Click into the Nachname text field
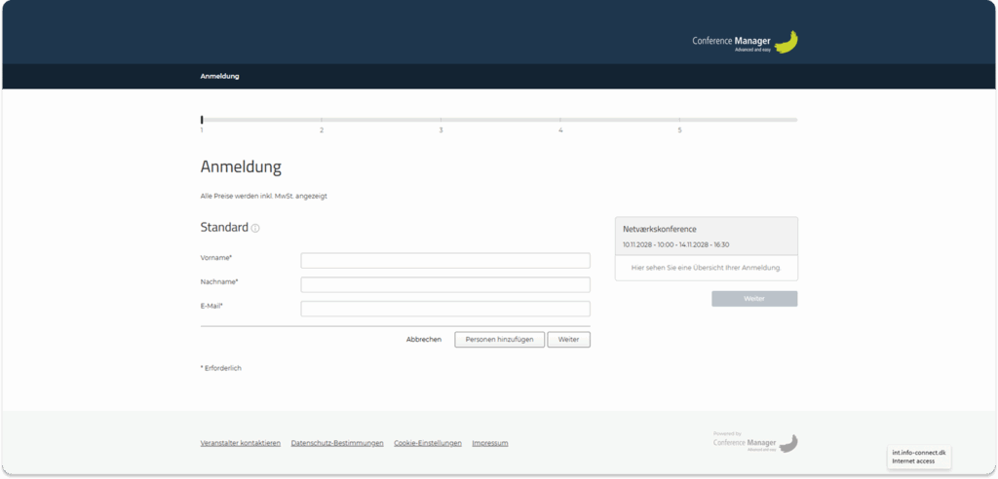This screenshot has height=479, width=998. click(444, 284)
